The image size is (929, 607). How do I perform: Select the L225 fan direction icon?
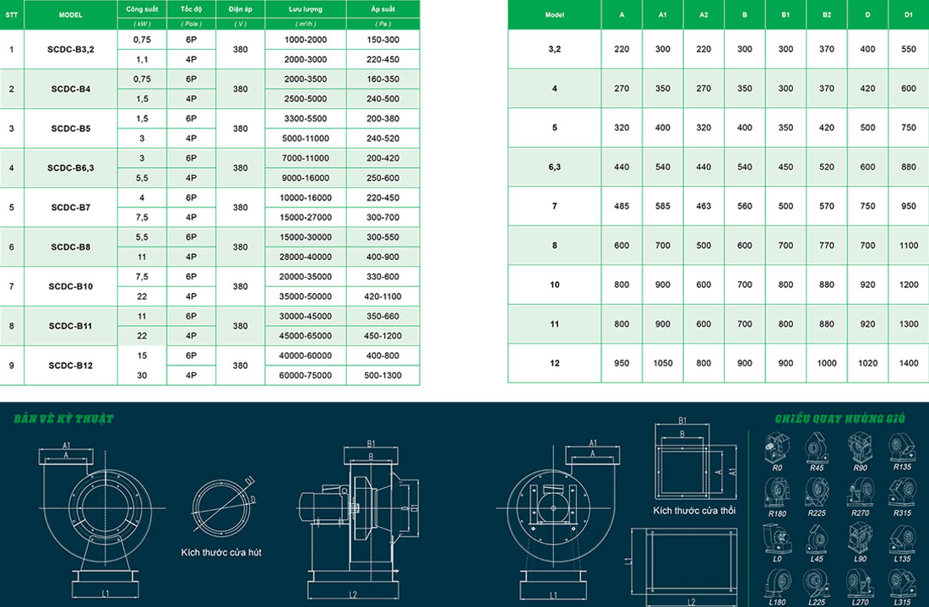(817, 583)
